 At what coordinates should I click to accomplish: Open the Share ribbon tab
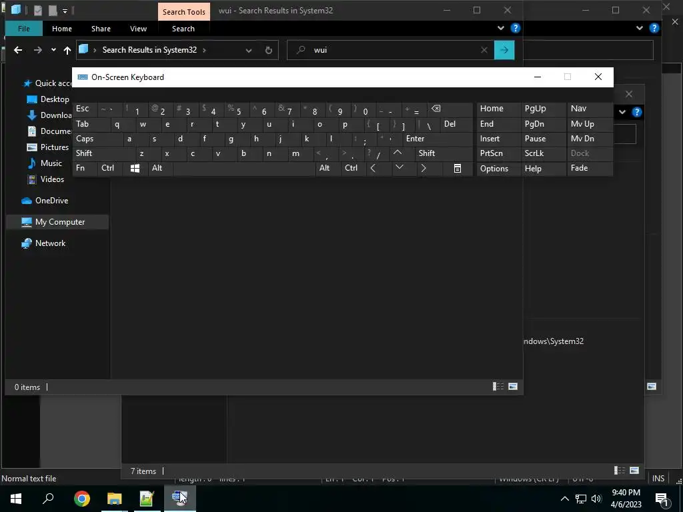click(x=101, y=29)
